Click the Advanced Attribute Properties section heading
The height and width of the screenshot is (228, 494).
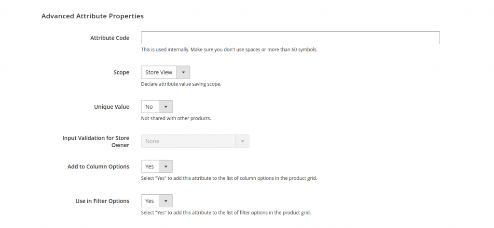click(x=93, y=16)
